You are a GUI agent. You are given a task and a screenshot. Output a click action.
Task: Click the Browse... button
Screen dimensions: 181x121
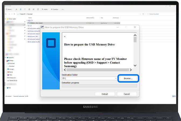(x=128, y=78)
